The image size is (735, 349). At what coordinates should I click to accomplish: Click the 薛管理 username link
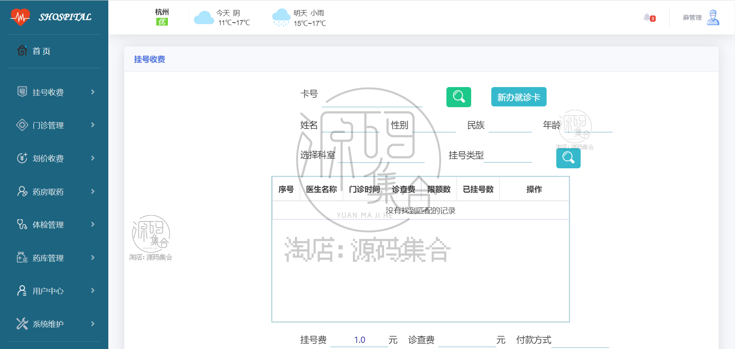point(692,17)
